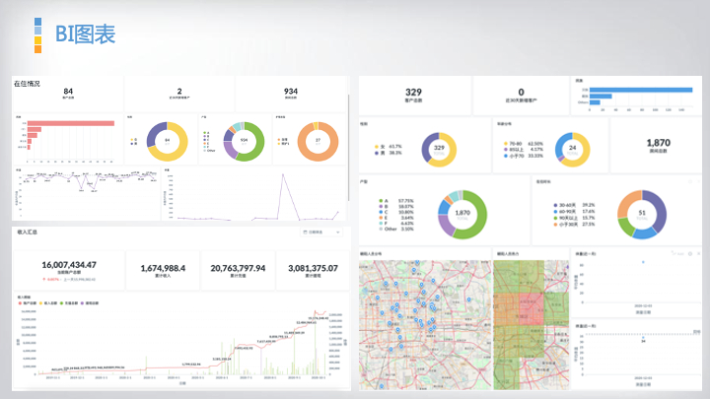This screenshot has height=399, width=710.
Task: Click the 收入汇总 section title
Action: coord(28,233)
